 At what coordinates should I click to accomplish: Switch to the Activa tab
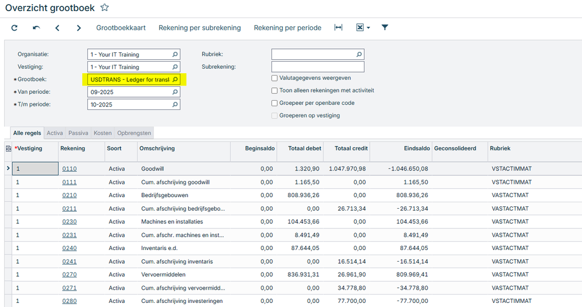click(x=55, y=133)
